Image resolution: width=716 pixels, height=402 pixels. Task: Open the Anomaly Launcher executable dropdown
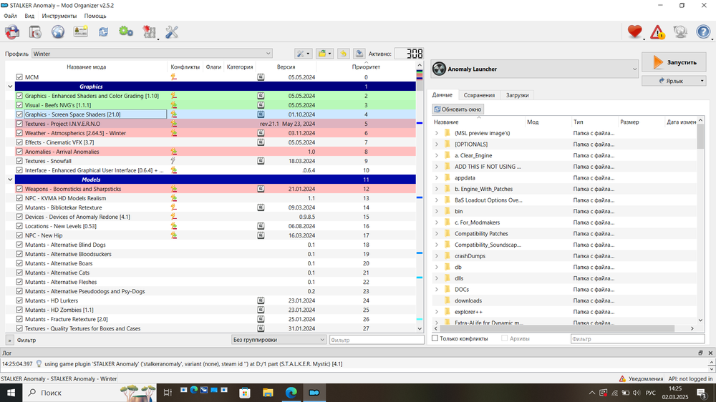click(534, 69)
